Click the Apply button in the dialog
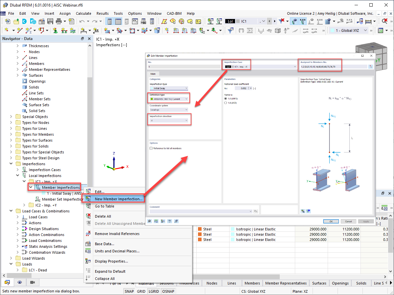This screenshot has width=394, height=295. (366, 221)
